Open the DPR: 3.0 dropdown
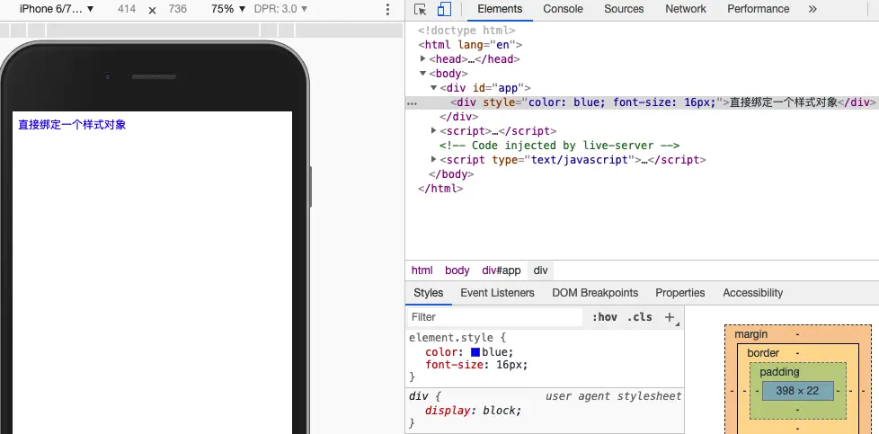 pos(280,9)
